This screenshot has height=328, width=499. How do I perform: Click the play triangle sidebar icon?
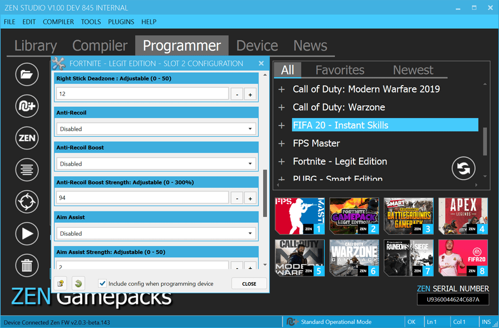coord(27,234)
